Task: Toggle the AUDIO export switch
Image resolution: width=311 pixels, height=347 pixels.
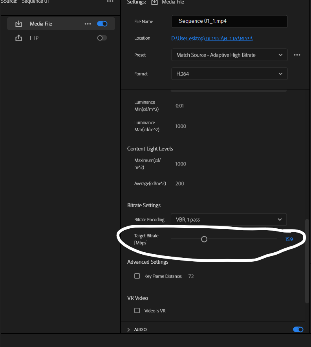Action: pos(298,329)
